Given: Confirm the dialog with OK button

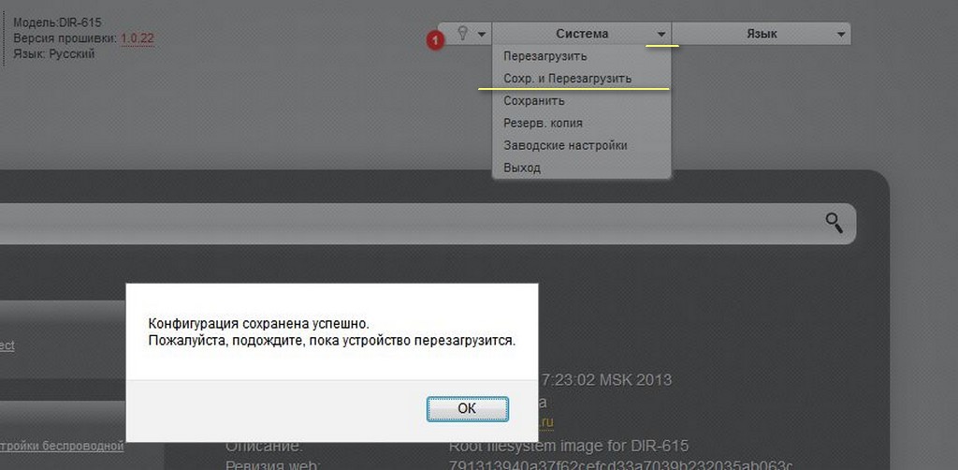Looking at the screenshot, I should [468, 409].
